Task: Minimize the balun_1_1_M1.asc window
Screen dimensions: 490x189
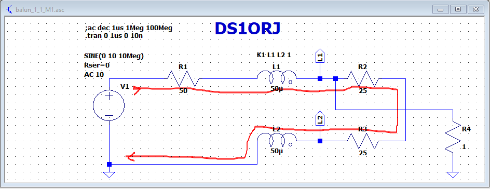Action: (441, 9)
